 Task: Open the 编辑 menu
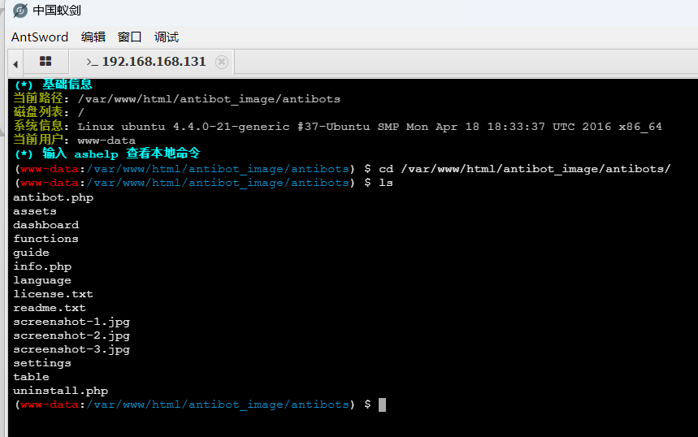coord(93,37)
